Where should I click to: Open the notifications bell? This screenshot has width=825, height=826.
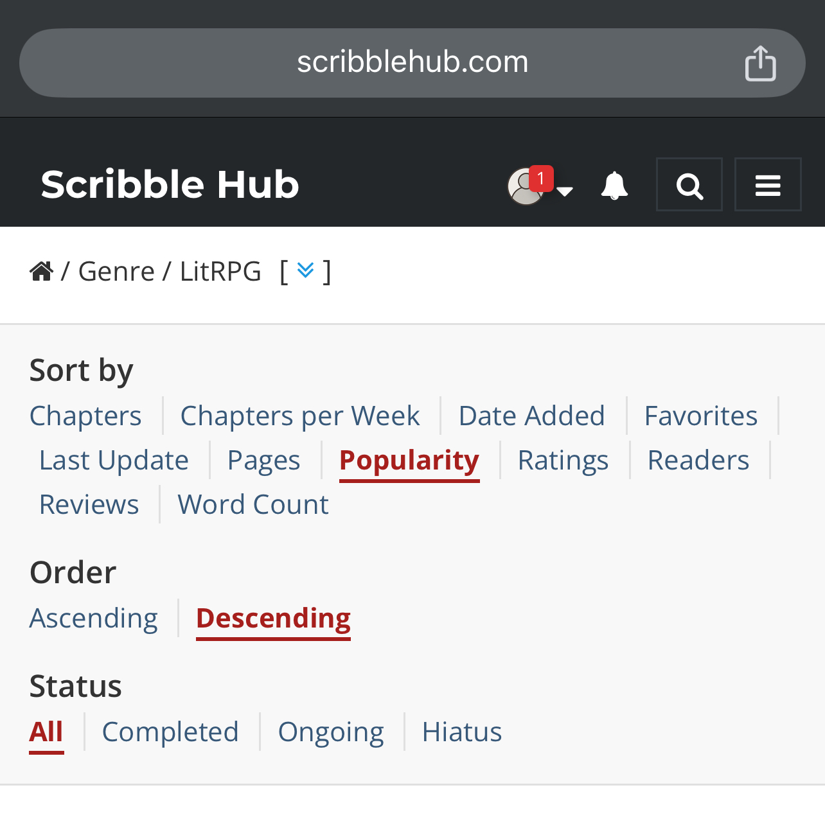tap(614, 185)
